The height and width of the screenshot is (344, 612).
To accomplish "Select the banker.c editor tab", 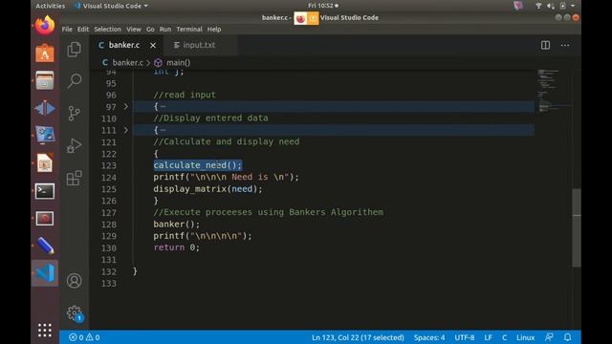I will click(124, 45).
